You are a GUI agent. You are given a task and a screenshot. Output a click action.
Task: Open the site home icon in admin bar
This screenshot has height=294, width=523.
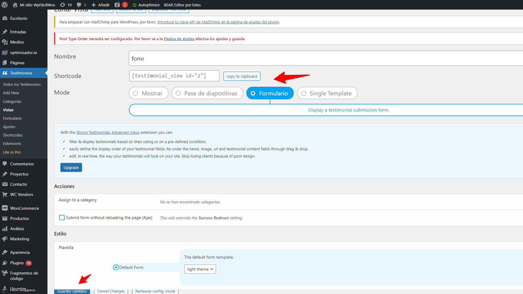click(15, 5)
